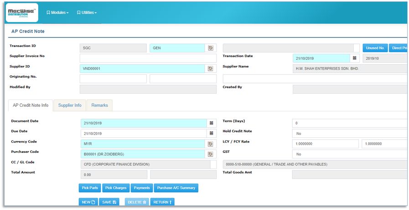Viewport: 409px width, 210px height.
Task: Open the Transaction Date calendar picker
Action: (354, 58)
